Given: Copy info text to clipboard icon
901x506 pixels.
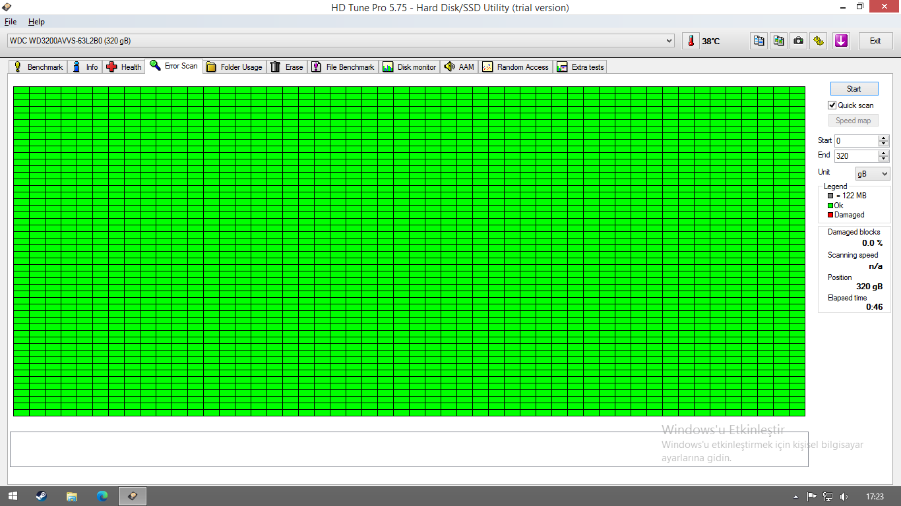Looking at the screenshot, I should (x=759, y=41).
